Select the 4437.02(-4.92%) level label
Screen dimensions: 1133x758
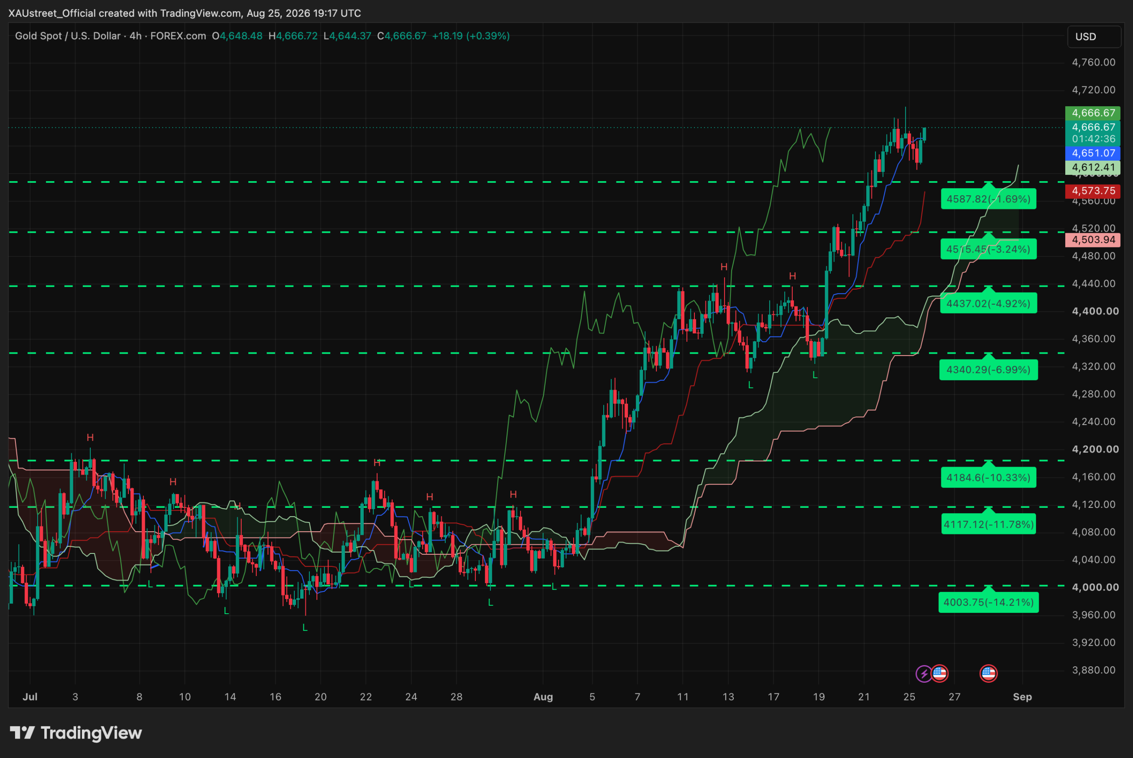click(x=989, y=303)
